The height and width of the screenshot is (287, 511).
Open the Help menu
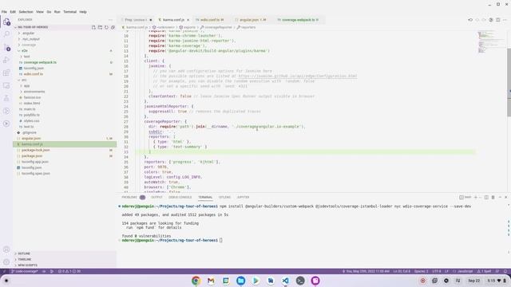pyautogui.click(x=83, y=12)
